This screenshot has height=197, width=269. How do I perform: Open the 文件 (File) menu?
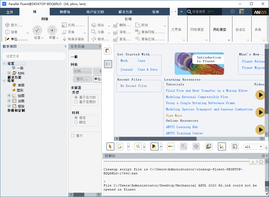click(10, 12)
